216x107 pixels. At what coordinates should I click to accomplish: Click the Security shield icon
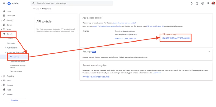click(4, 34)
